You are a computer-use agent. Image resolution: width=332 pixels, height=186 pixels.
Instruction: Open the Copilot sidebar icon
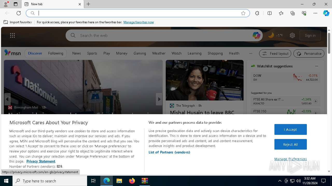tap(326, 13)
